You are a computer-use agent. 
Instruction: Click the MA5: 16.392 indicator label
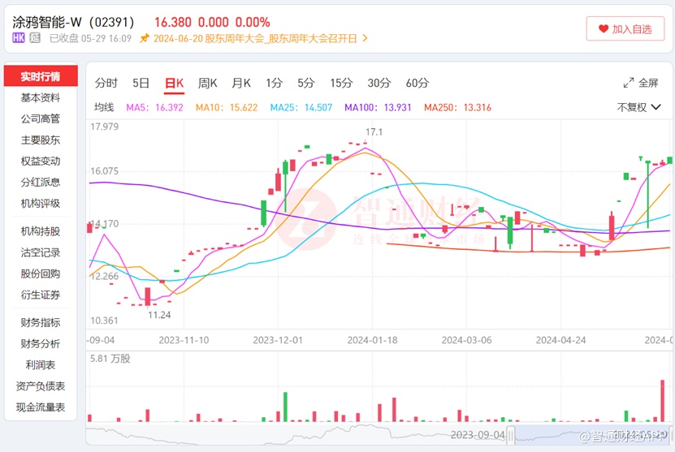point(154,107)
